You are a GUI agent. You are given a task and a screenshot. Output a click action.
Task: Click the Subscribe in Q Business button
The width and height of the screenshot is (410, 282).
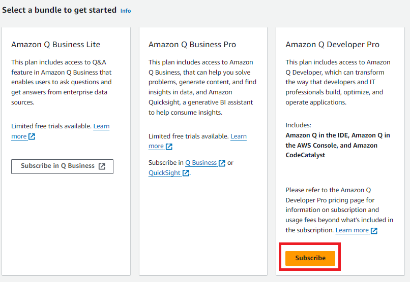coord(57,166)
